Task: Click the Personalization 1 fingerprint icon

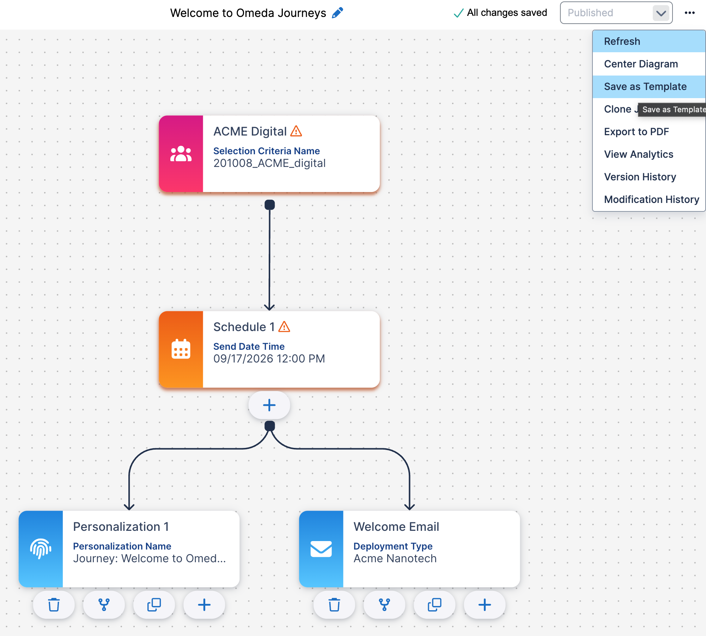Action: 41,548
